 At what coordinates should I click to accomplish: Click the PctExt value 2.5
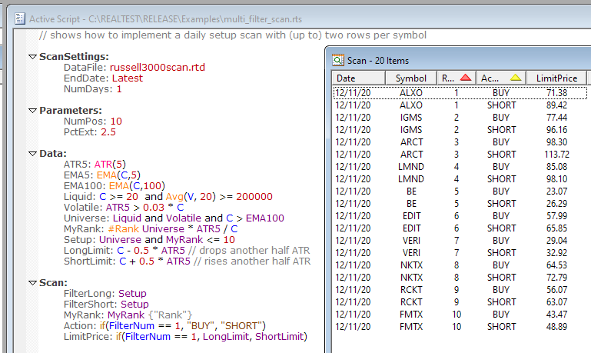pyautogui.click(x=108, y=132)
